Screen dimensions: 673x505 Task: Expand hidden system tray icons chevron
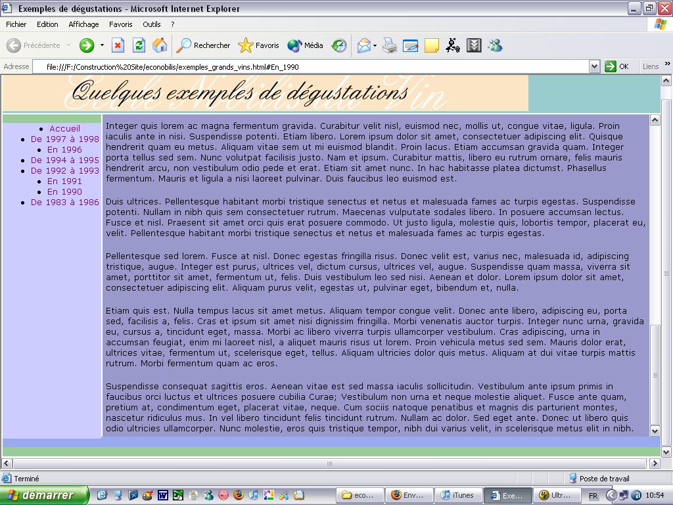point(611,495)
